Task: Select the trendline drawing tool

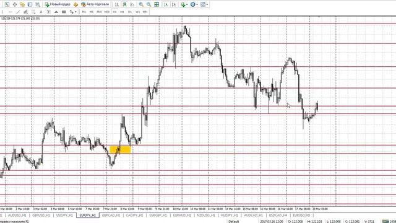Action: (18, 12)
